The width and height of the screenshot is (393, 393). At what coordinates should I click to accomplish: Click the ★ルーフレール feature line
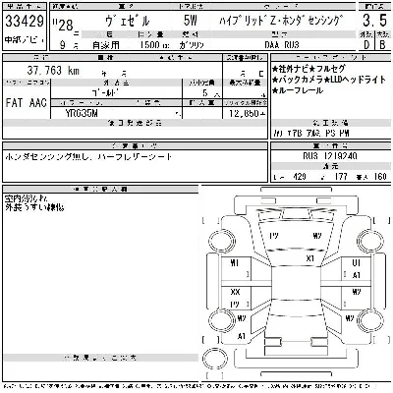[x=298, y=90]
